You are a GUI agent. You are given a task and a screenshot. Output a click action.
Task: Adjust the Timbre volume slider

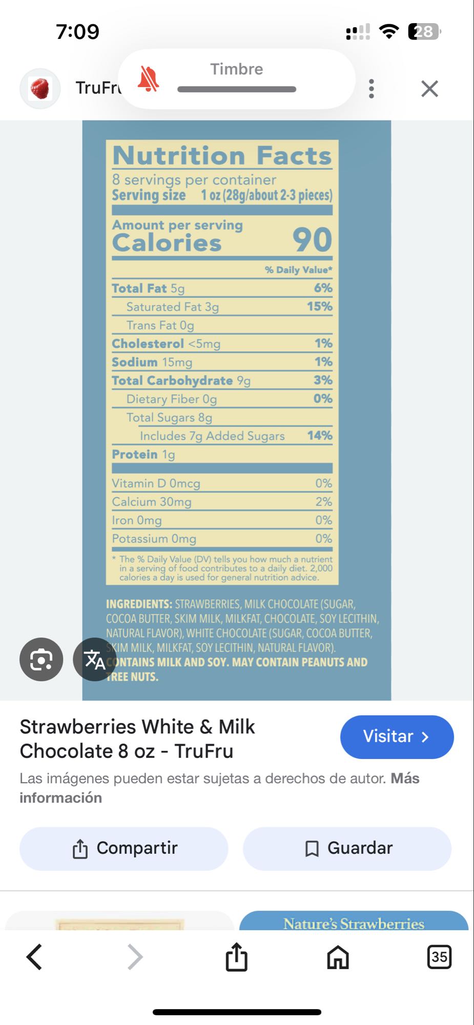237,89
